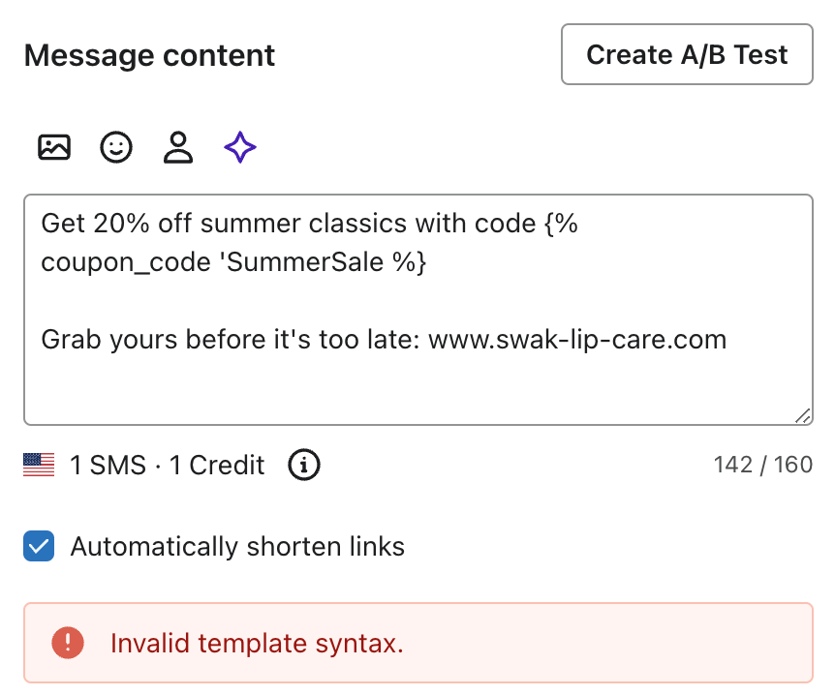This screenshot has height=695, width=835.
Task: Launch the AI sparkle assistant icon
Action: (x=240, y=148)
